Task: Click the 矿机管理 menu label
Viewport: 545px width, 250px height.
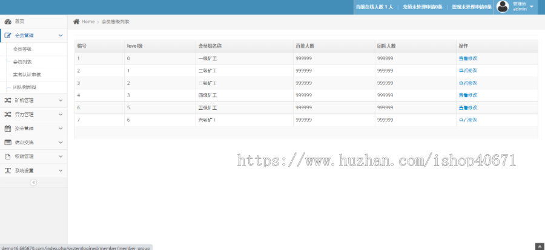Action: click(x=24, y=101)
